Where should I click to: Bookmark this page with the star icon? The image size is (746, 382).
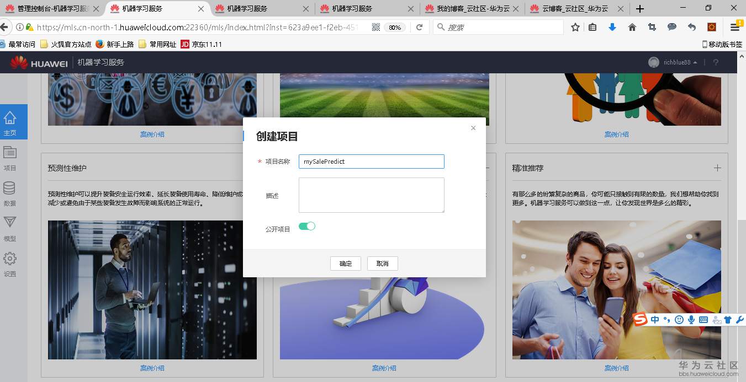[575, 26]
